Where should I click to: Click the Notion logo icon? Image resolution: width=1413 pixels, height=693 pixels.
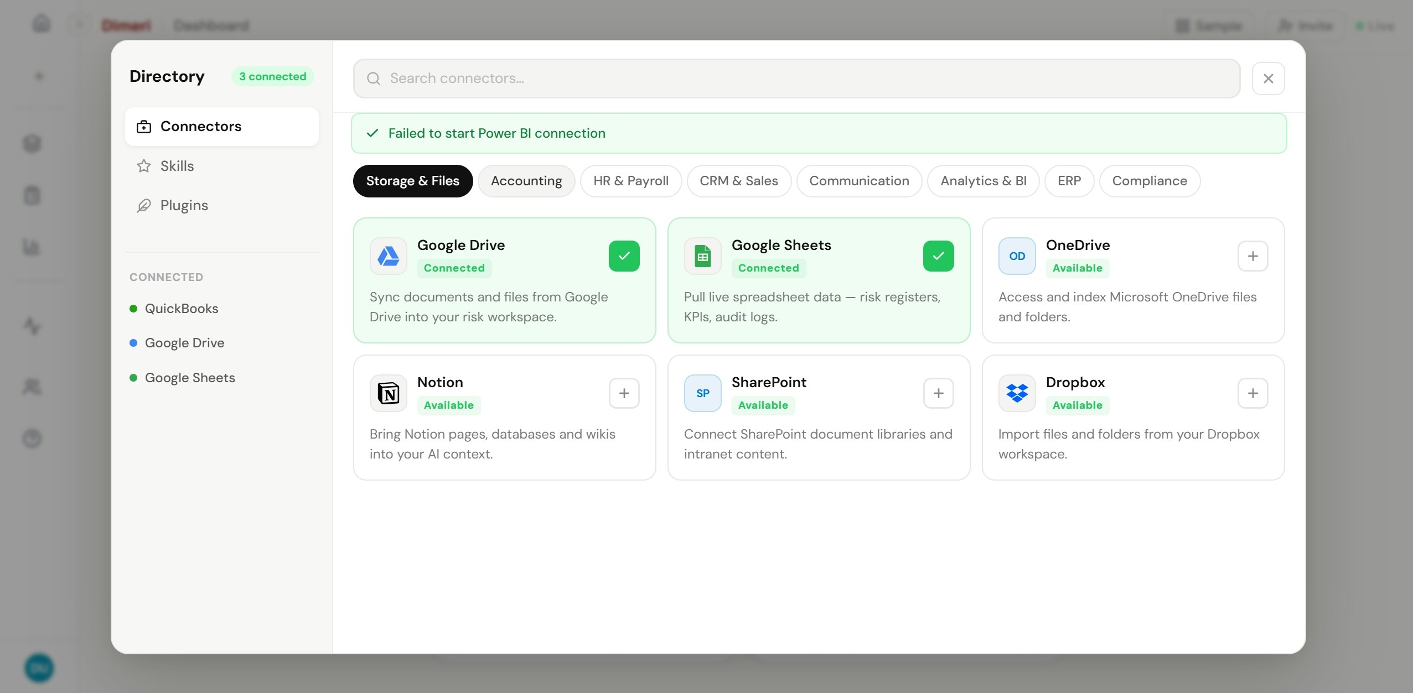pyautogui.click(x=388, y=393)
